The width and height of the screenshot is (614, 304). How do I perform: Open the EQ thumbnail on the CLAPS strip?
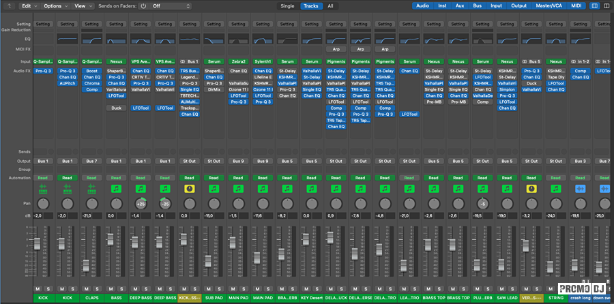pos(91,39)
